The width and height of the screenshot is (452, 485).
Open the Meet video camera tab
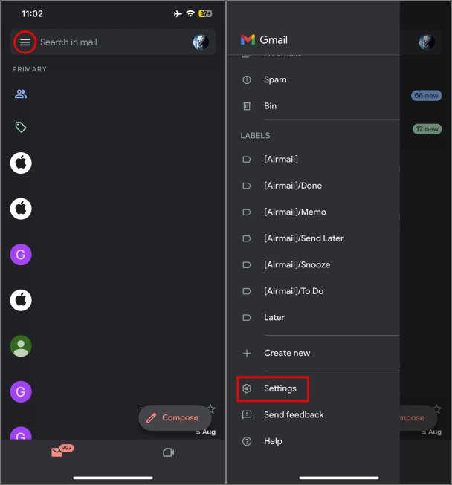[169, 452]
